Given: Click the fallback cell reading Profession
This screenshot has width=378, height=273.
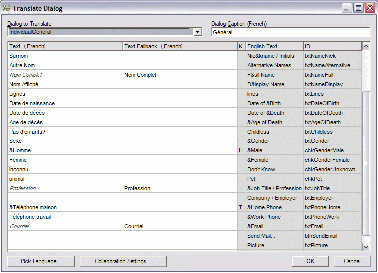Looking at the screenshot, I should 180,188.
